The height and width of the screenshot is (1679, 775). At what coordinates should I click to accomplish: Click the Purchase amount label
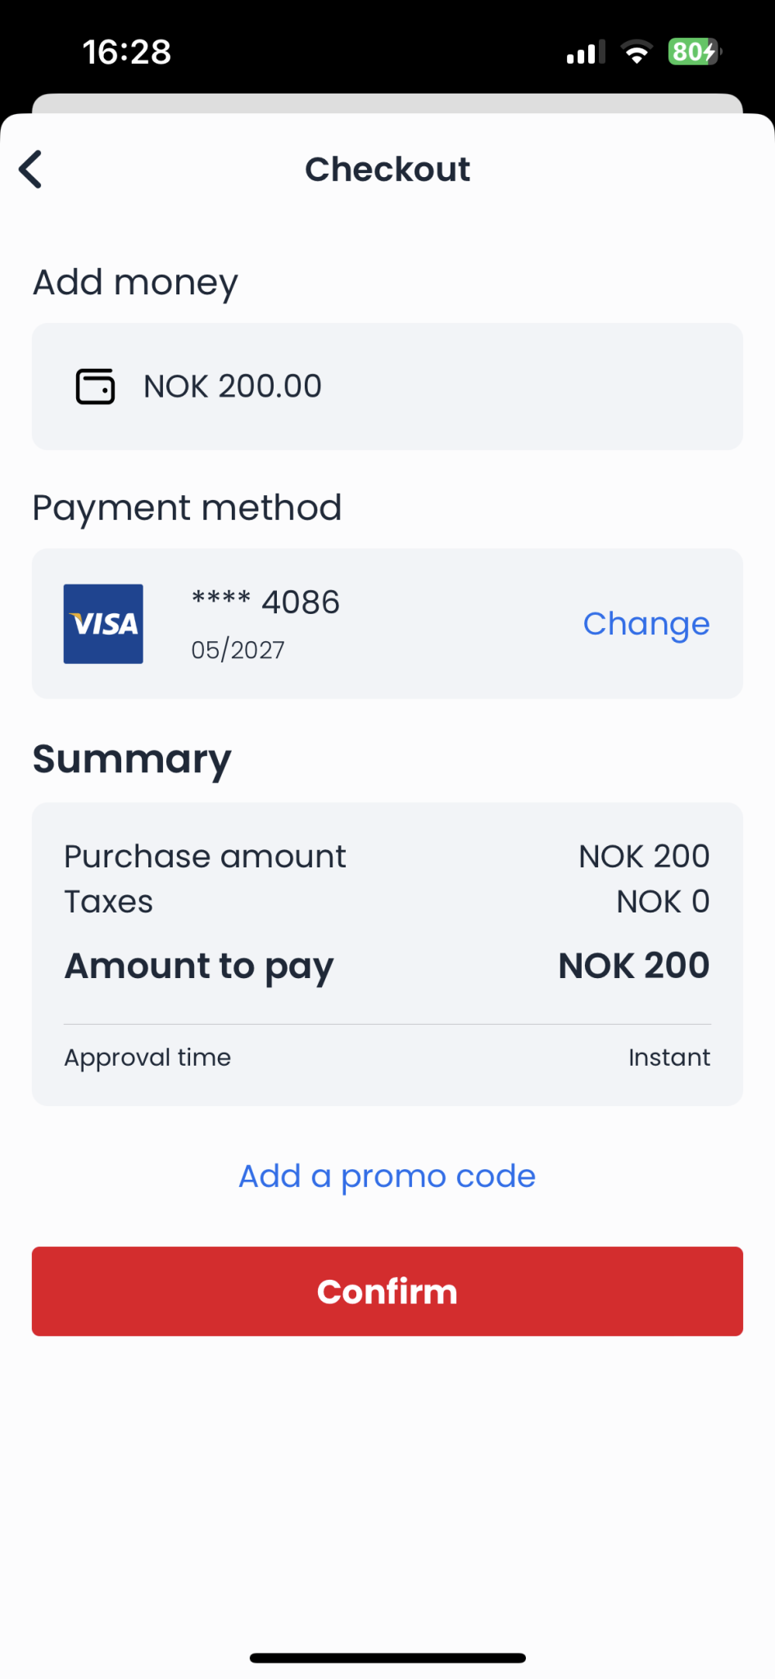pyautogui.click(x=205, y=857)
